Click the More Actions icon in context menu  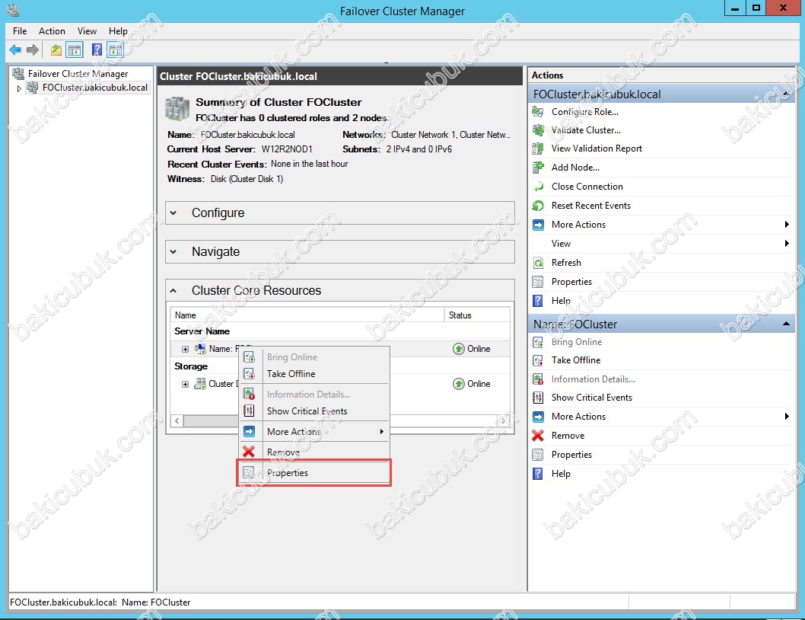249,431
